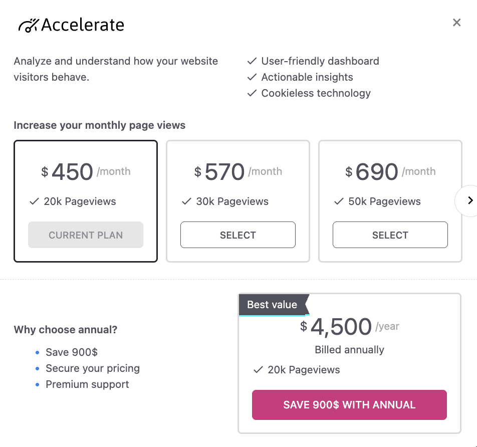Image resolution: width=477 pixels, height=447 pixels.
Task: Click checkmark in the annual plan card
Action: 258,370
